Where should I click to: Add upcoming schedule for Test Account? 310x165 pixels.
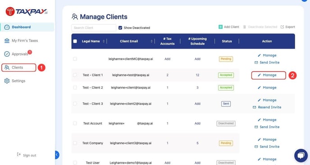click(x=197, y=123)
